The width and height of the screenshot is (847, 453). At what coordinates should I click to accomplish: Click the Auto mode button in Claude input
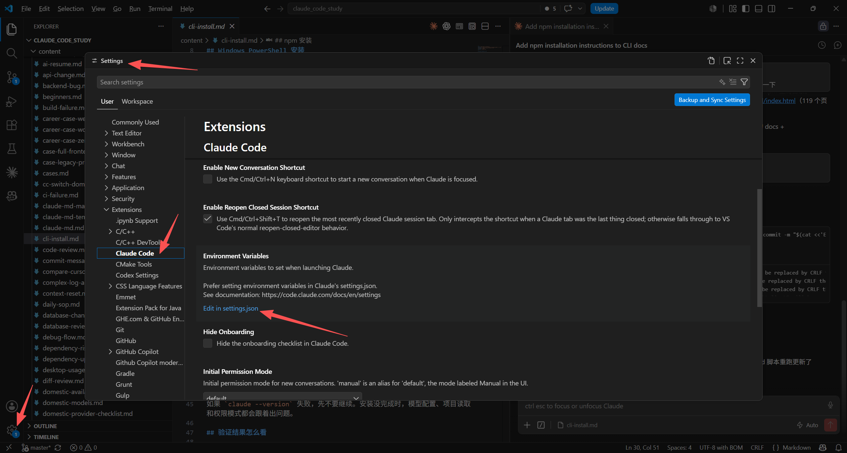tap(807, 425)
